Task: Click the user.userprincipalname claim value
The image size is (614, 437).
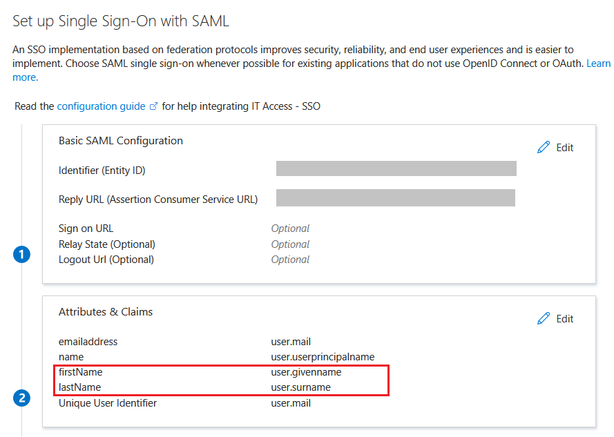Action: click(323, 357)
